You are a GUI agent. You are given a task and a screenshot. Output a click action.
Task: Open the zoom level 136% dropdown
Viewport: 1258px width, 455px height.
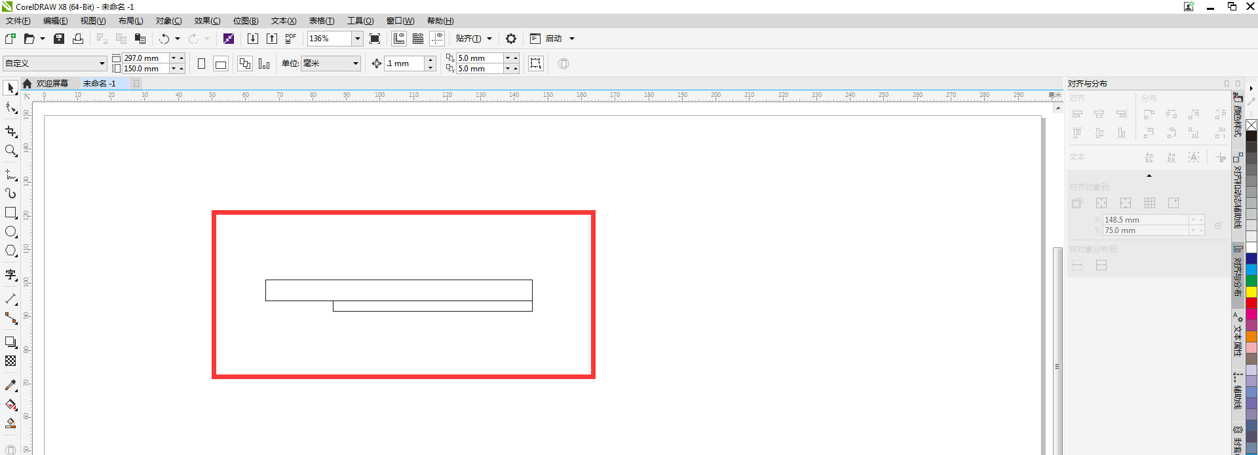pyautogui.click(x=358, y=39)
